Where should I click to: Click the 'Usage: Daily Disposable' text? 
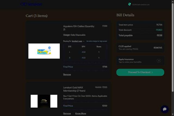pos(74,35)
